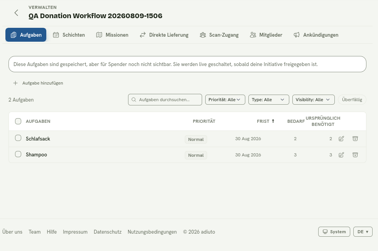This screenshot has width=378, height=251.
Task: Sort by the BEDARF column header
Action: [296, 121]
